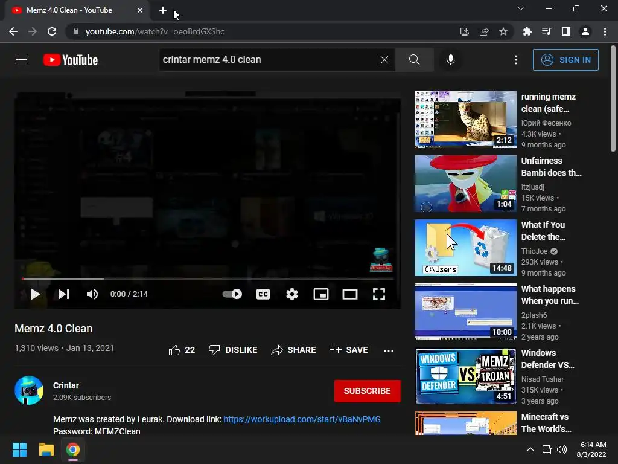This screenshot has width=618, height=464.
Task: Open the Crintar channel name link
Action: pyautogui.click(x=66, y=385)
